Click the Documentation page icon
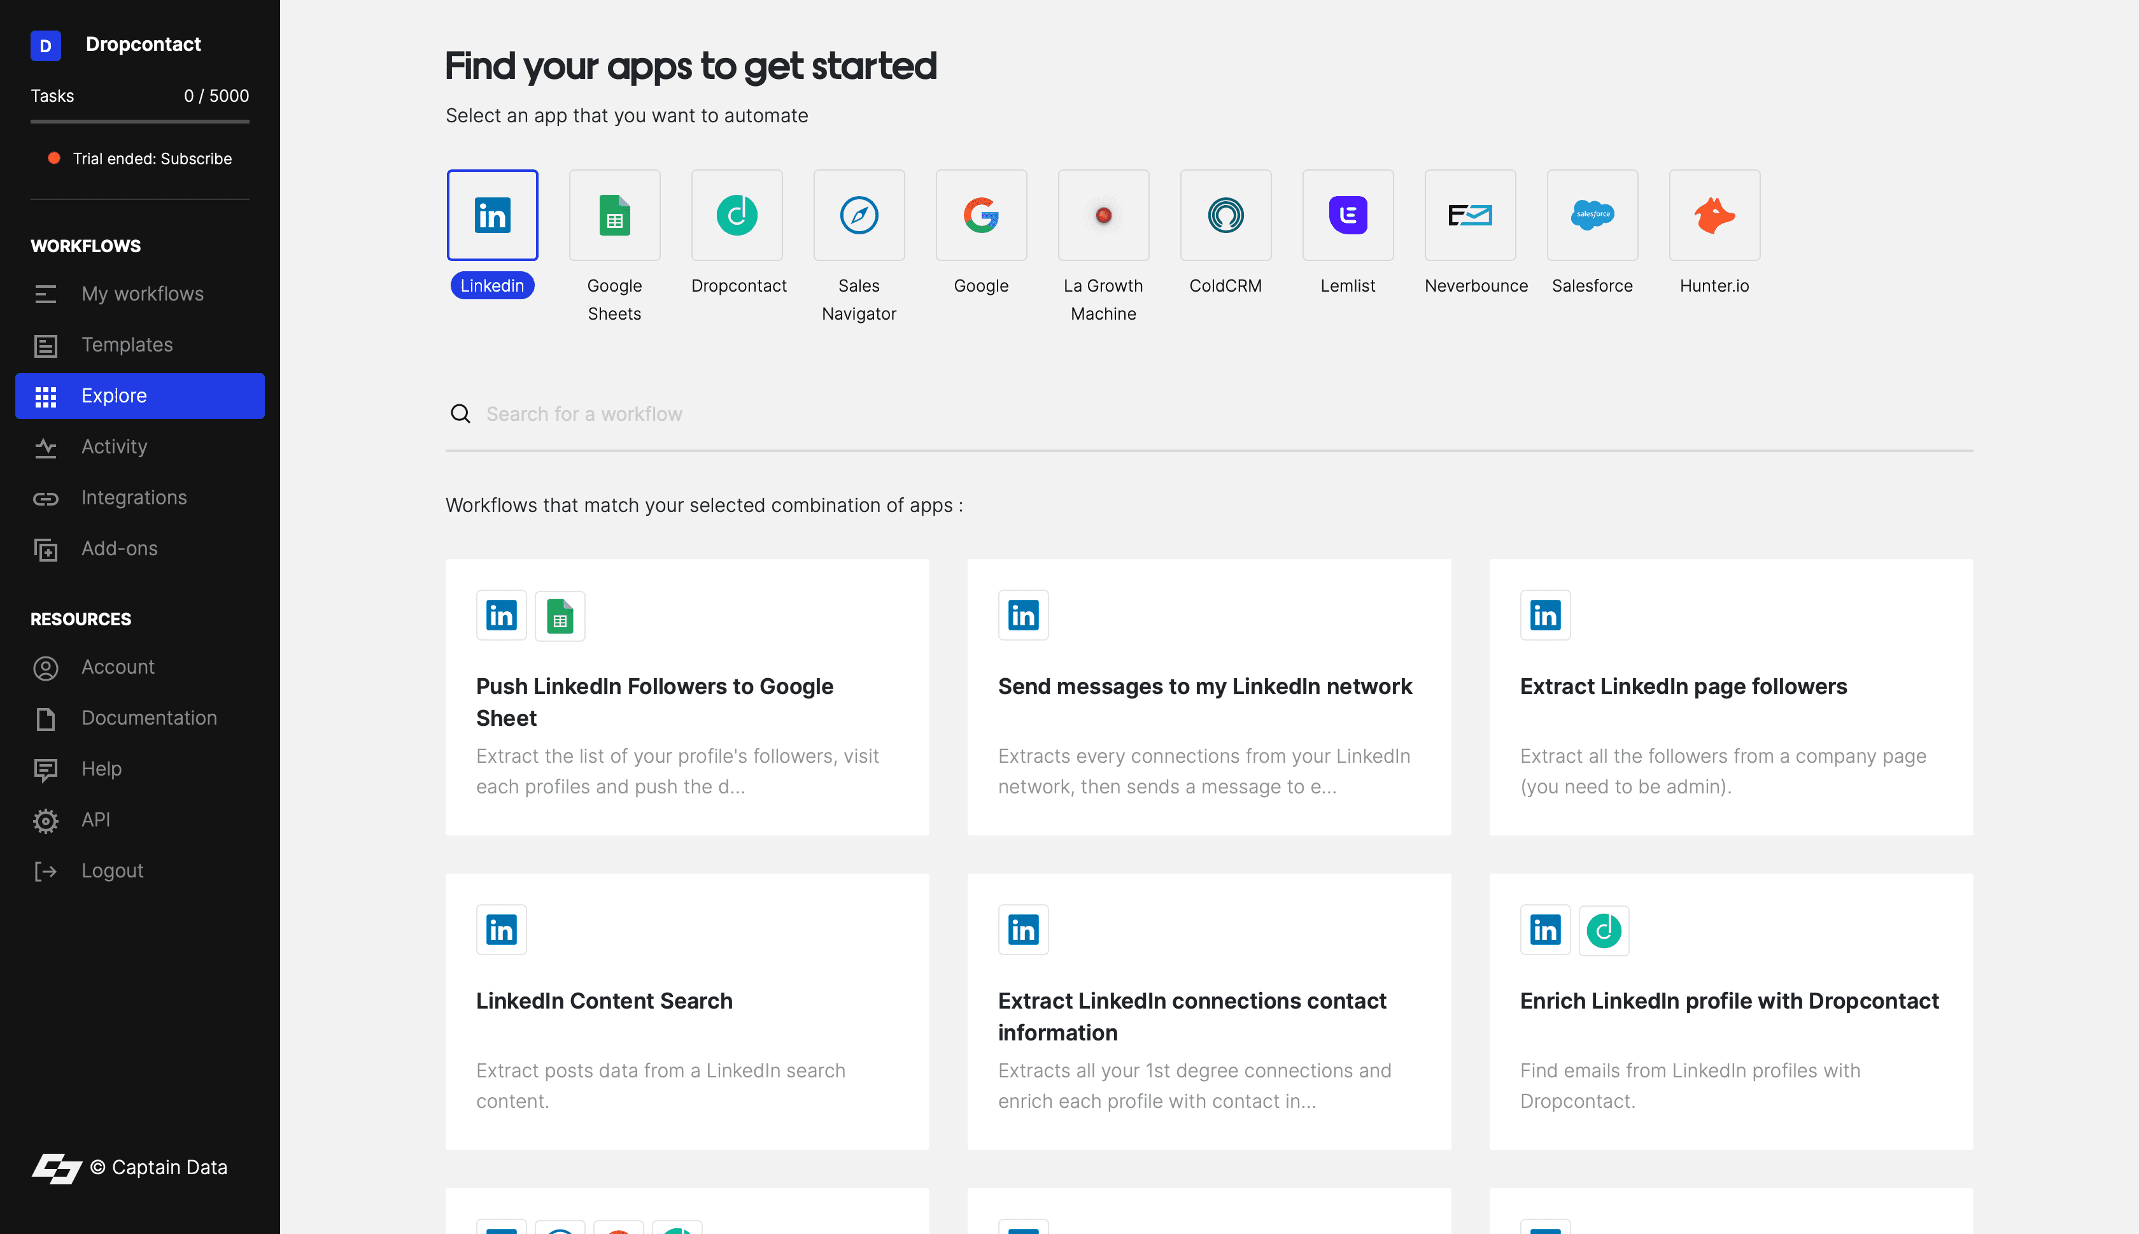This screenshot has height=1234, width=2139. pyautogui.click(x=46, y=719)
